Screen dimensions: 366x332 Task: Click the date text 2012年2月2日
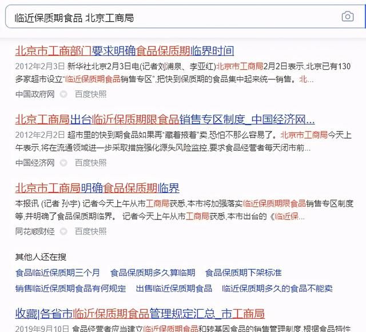40,135
